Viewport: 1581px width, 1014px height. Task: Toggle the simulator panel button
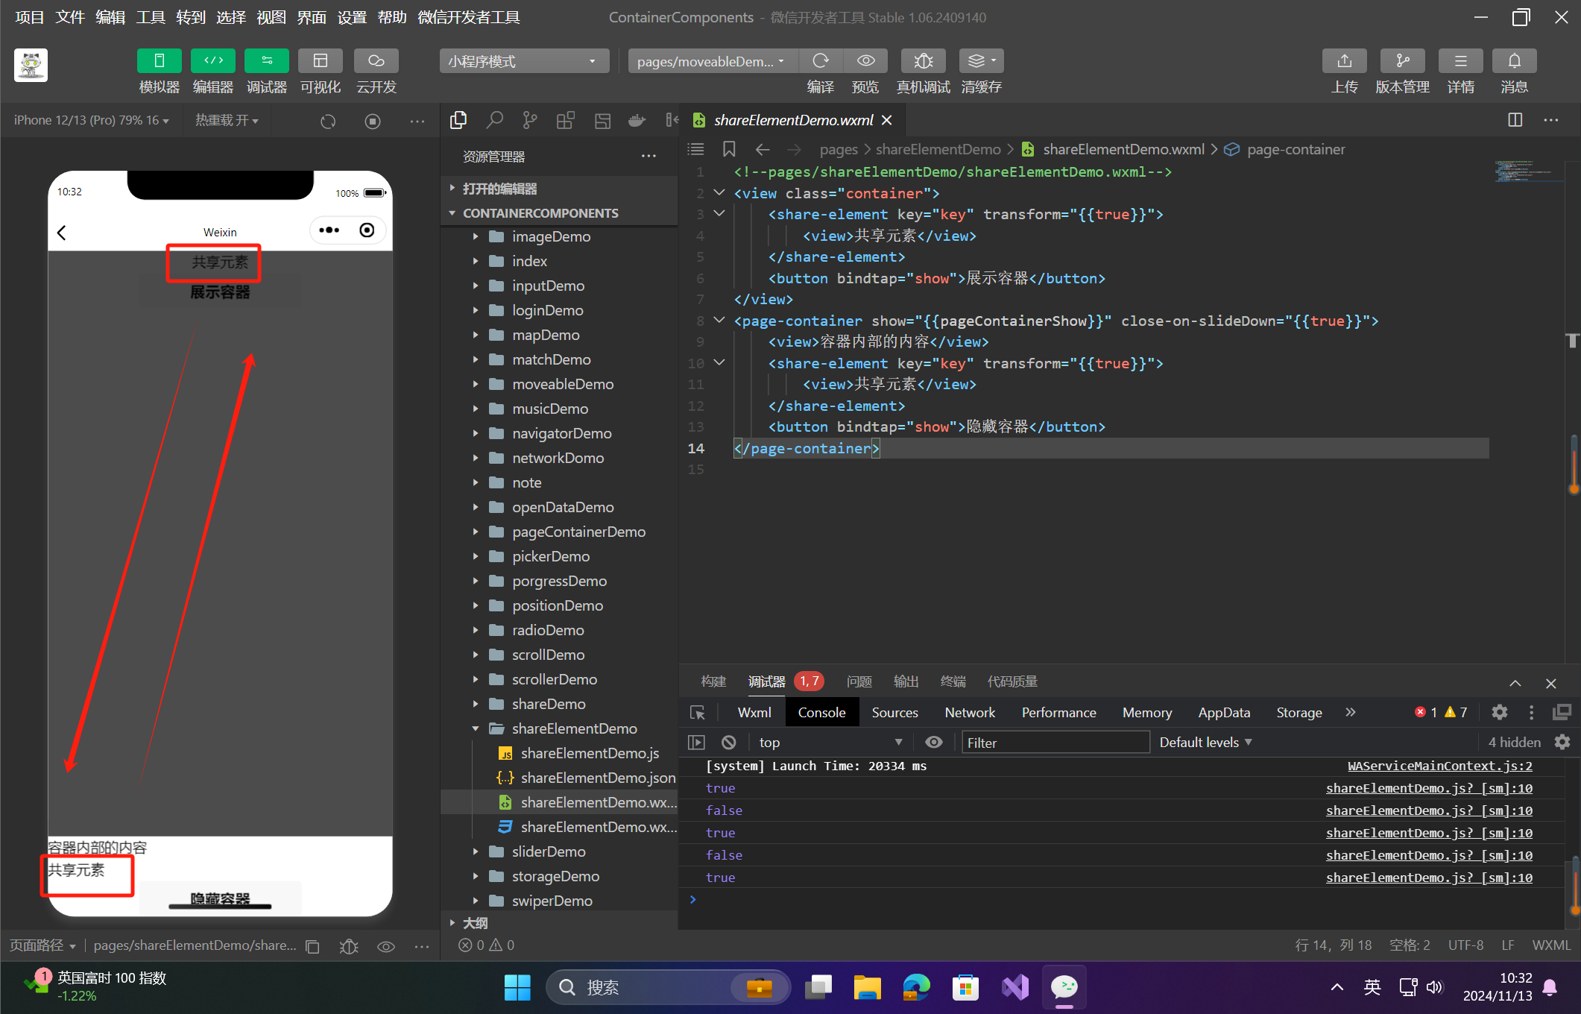click(x=159, y=61)
